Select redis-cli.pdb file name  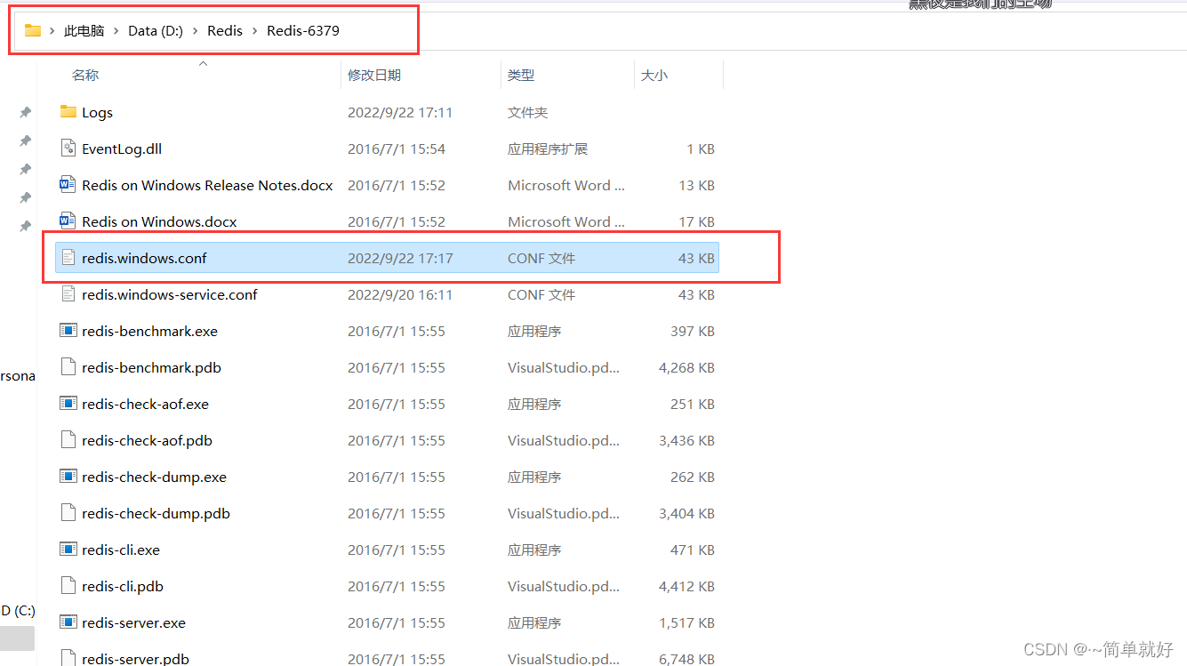click(x=123, y=586)
